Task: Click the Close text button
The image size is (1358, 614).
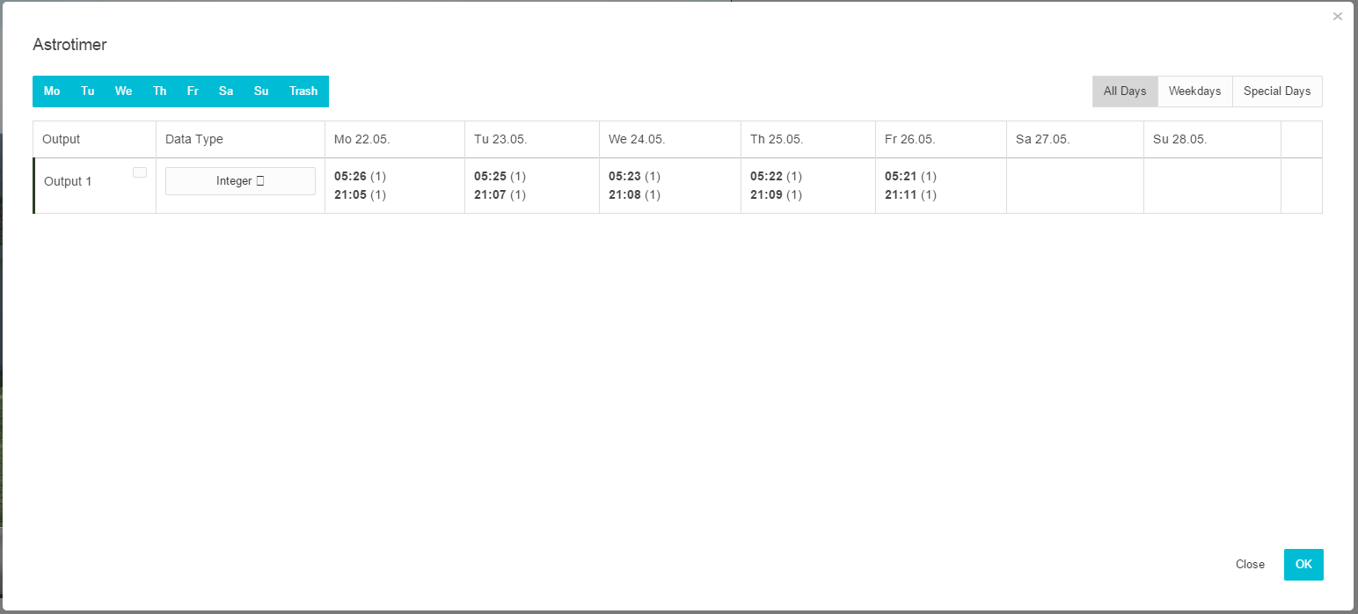Action: pyautogui.click(x=1250, y=565)
